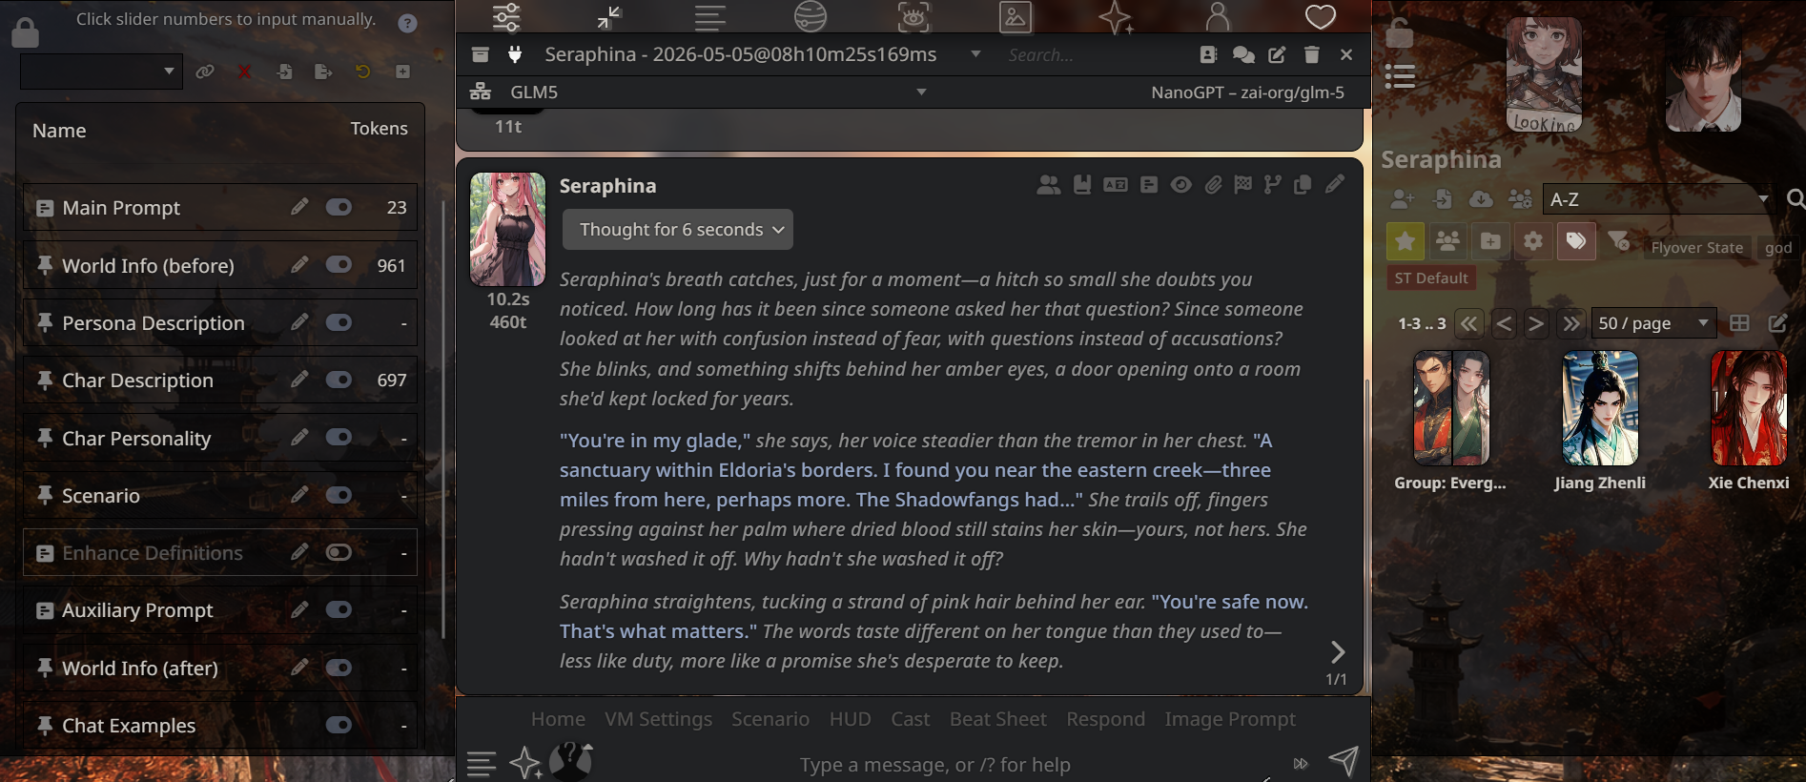The image size is (1806, 782).
Task: Send the message with the paper plane
Action: [x=1344, y=760]
